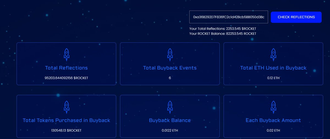
Task: Click rocket icon above Buyback Balance
Action: coord(170,107)
